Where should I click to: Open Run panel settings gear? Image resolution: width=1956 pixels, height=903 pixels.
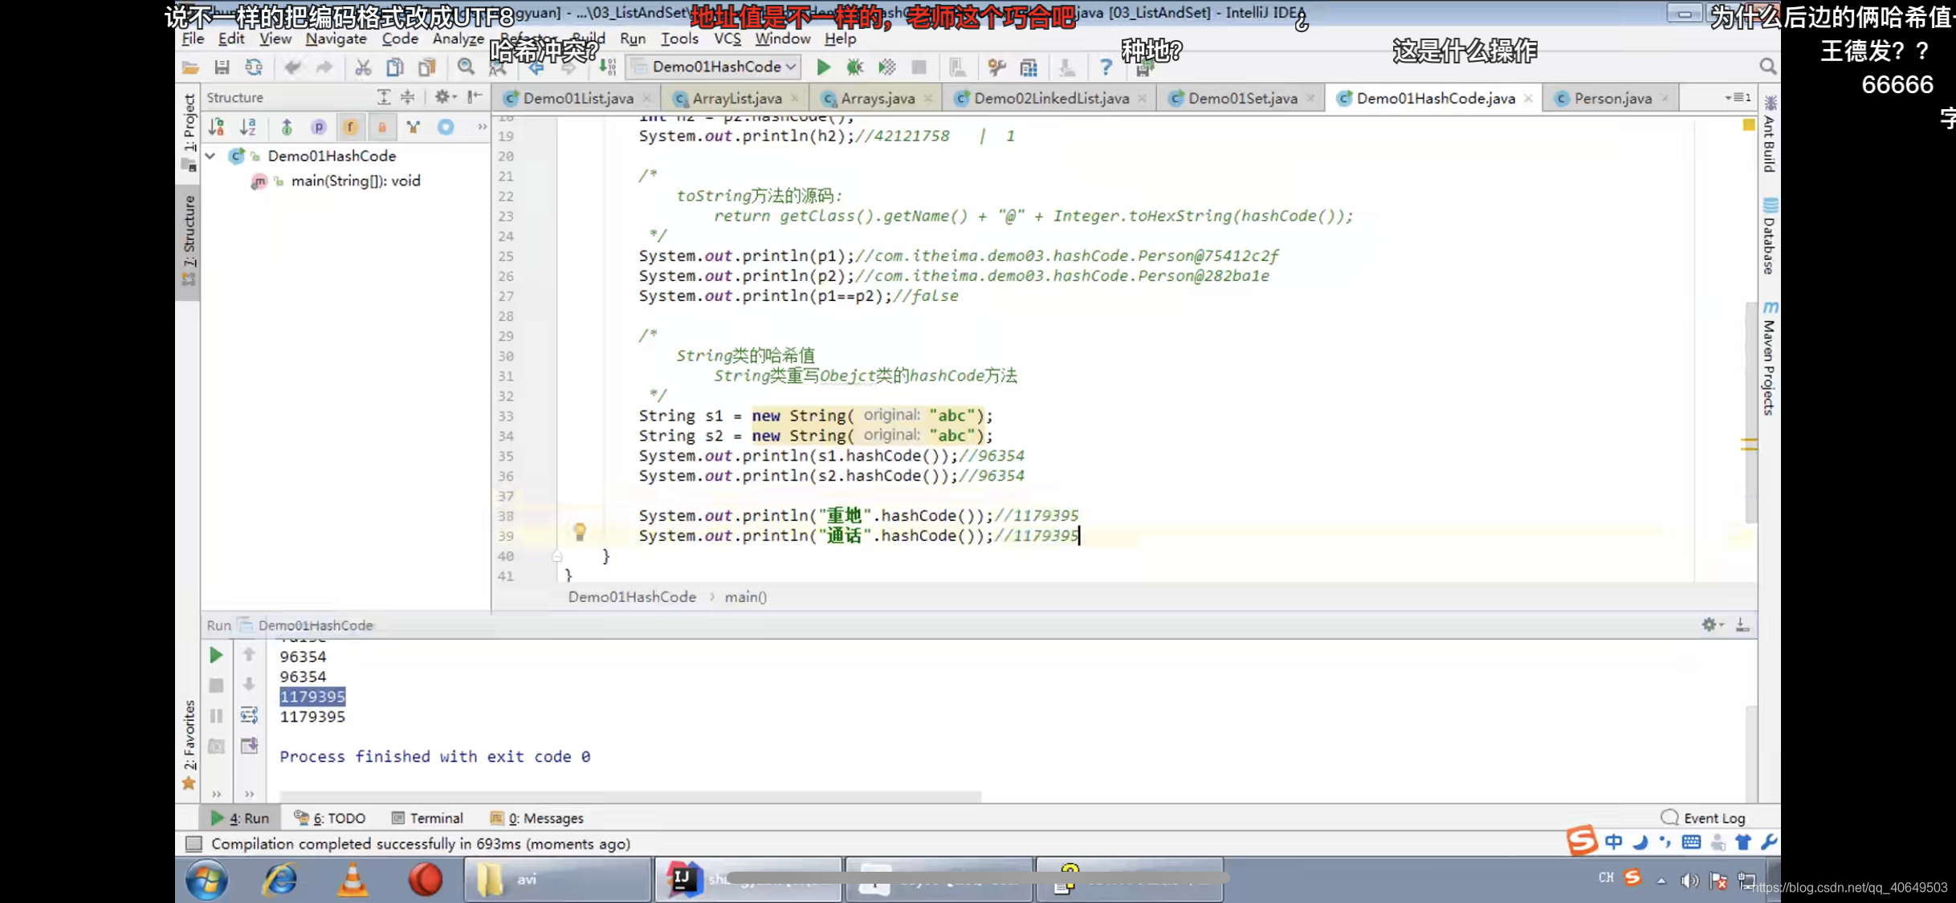pyautogui.click(x=1710, y=624)
